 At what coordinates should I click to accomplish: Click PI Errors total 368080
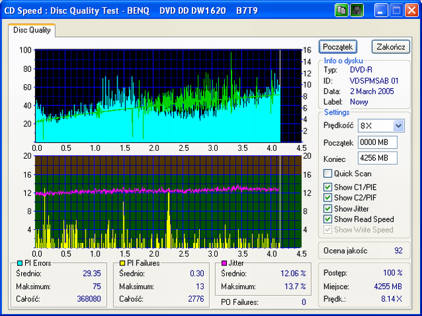click(89, 299)
